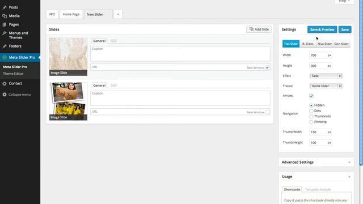Open the Help dropdown

344,1
